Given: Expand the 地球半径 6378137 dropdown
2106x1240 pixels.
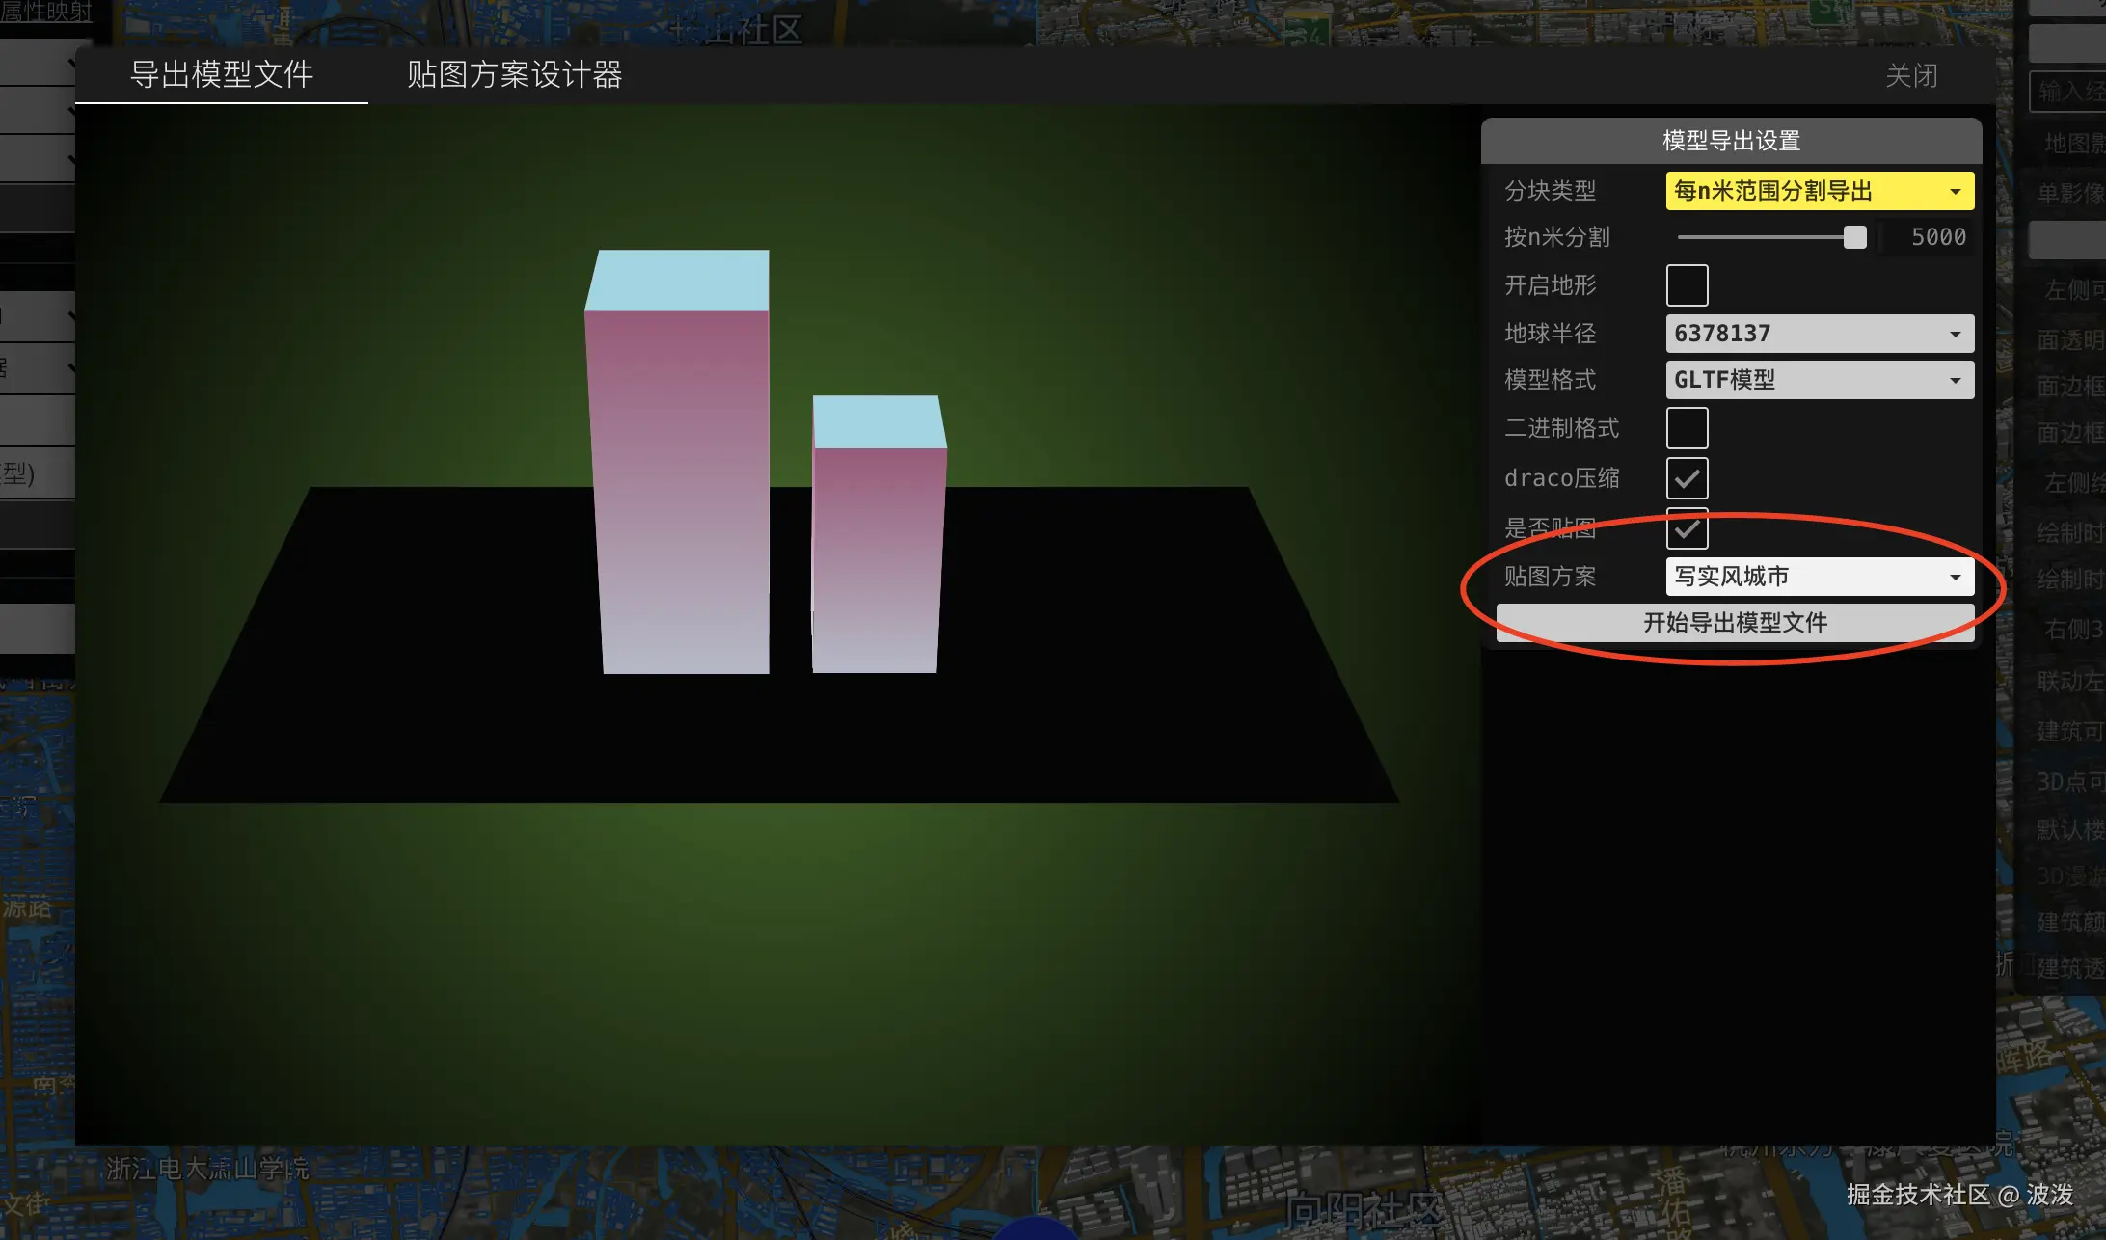Looking at the screenshot, I should [1819, 334].
